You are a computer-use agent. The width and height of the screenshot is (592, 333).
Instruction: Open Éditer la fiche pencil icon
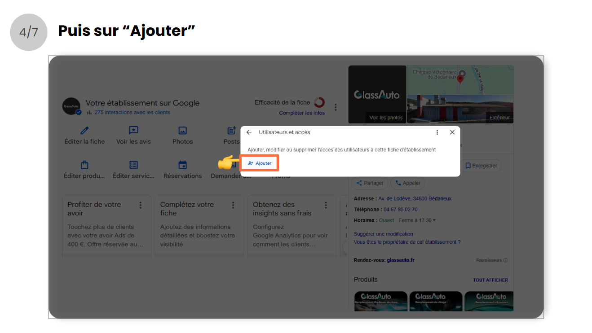click(84, 131)
